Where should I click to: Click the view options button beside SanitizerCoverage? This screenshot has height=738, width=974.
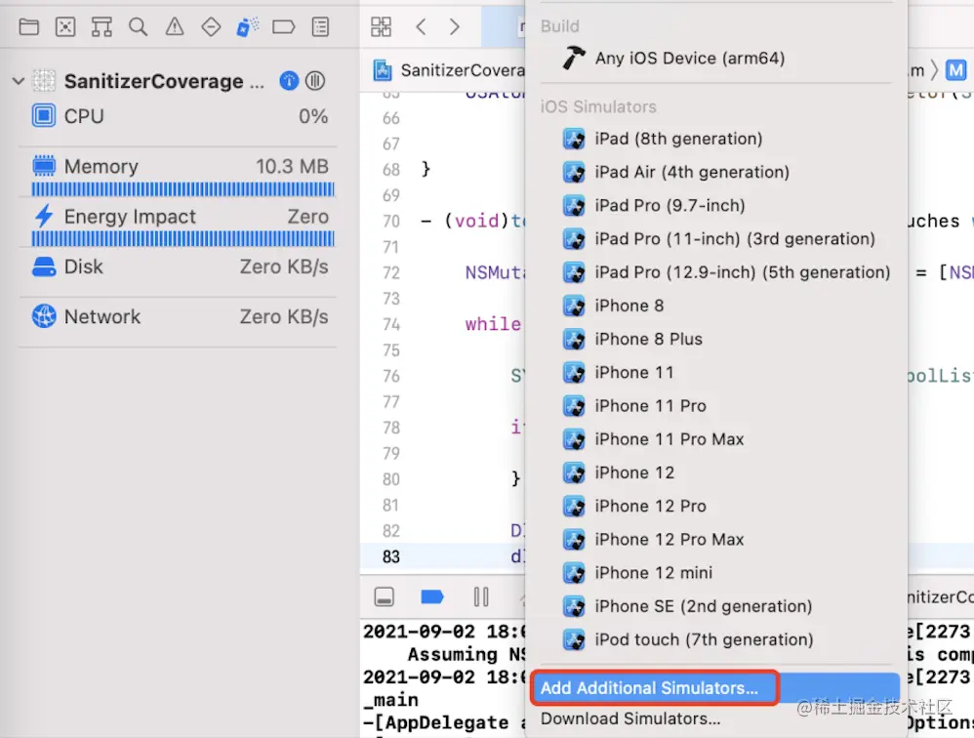tap(315, 81)
